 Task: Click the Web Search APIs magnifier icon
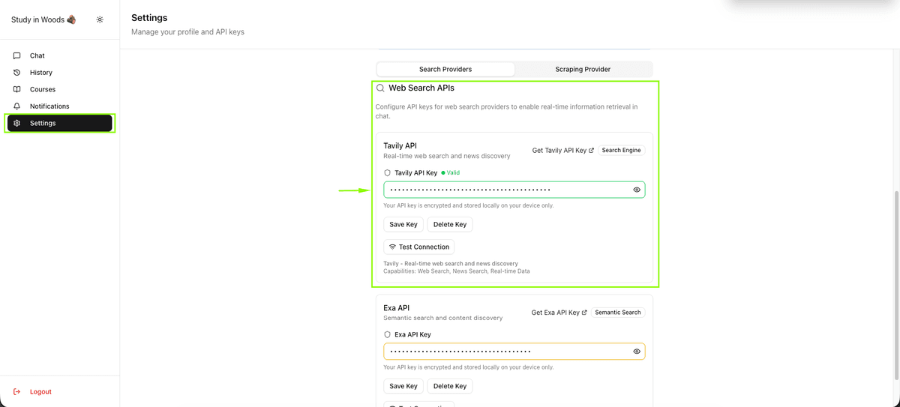pos(380,88)
